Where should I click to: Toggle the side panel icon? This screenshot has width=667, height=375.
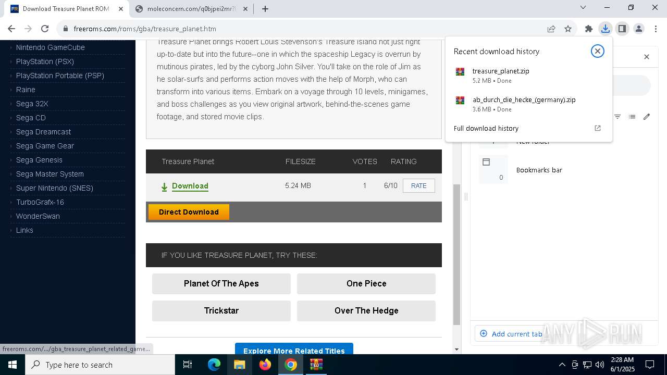point(622,29)
